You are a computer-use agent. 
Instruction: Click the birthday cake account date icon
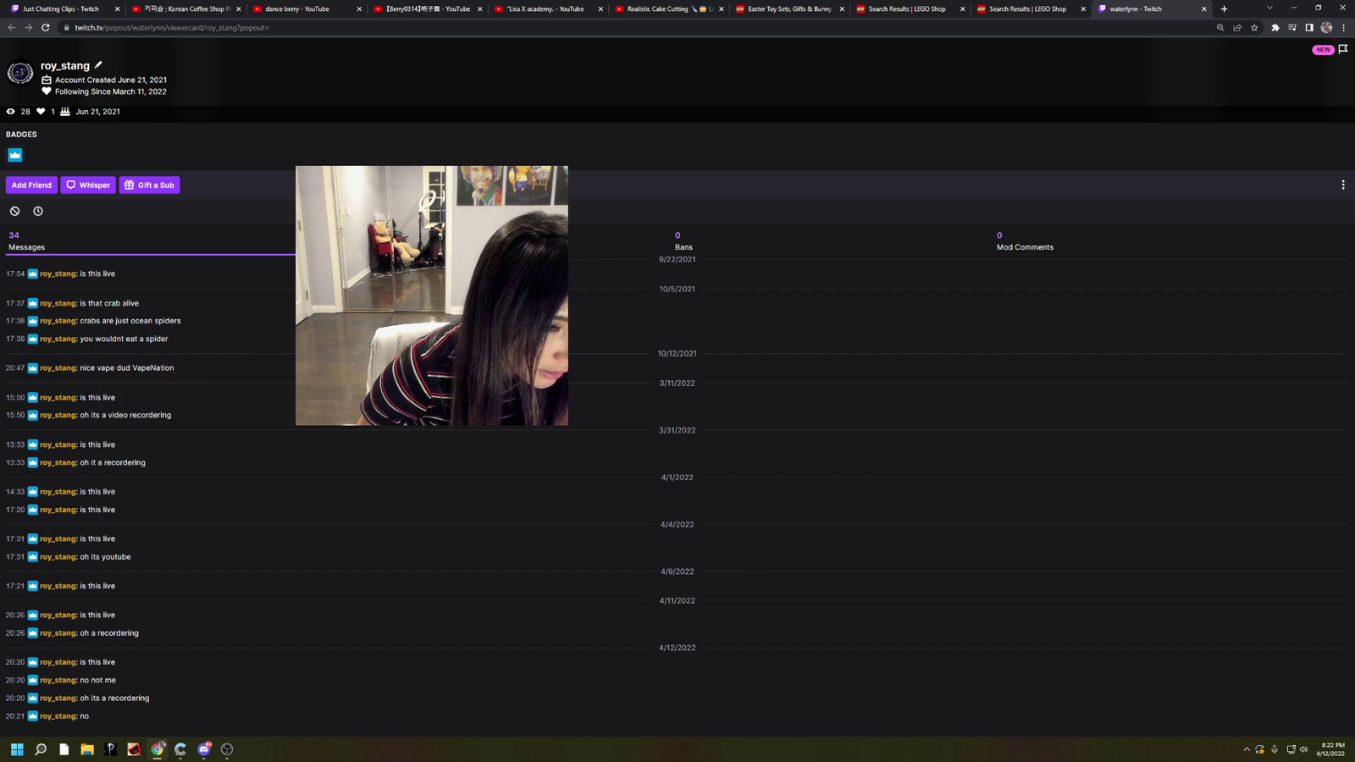click(64, 112)
